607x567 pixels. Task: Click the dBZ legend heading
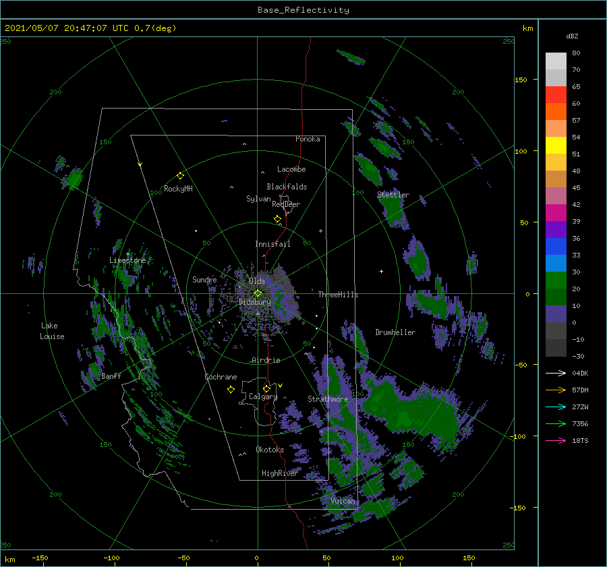click(572, 36)
